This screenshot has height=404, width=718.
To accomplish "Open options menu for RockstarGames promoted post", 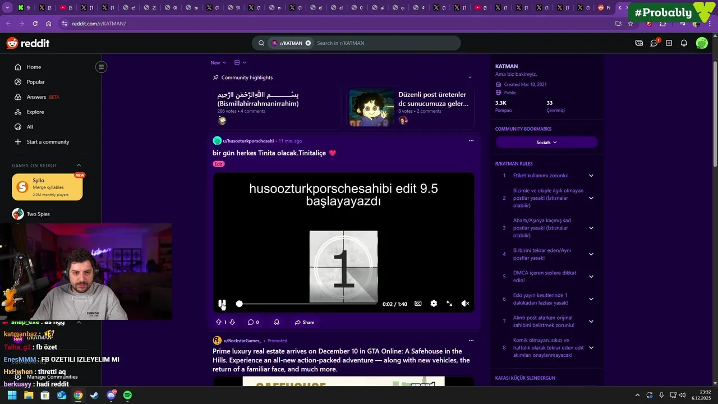I will pyautogui.click(x=471, y=340).
